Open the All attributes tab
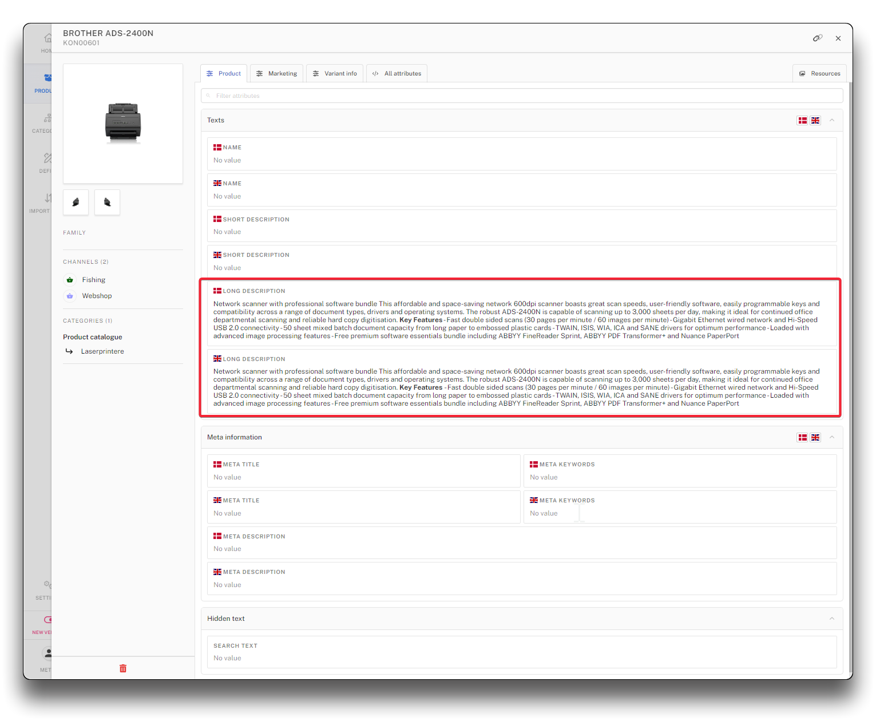The width and height of the screenshot is (876, 721). [x=397, y=73]
